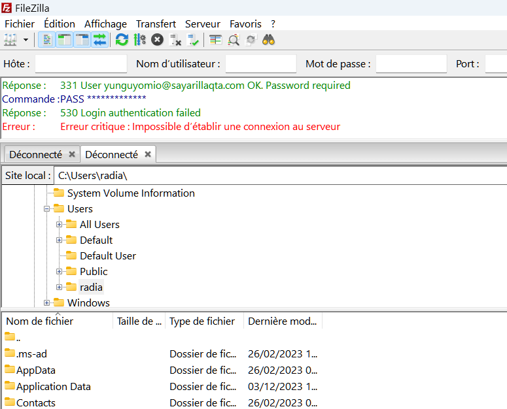Screen dimensions: 507x409
Task: Open the Site Manager icon
Action: pos(10,40)
